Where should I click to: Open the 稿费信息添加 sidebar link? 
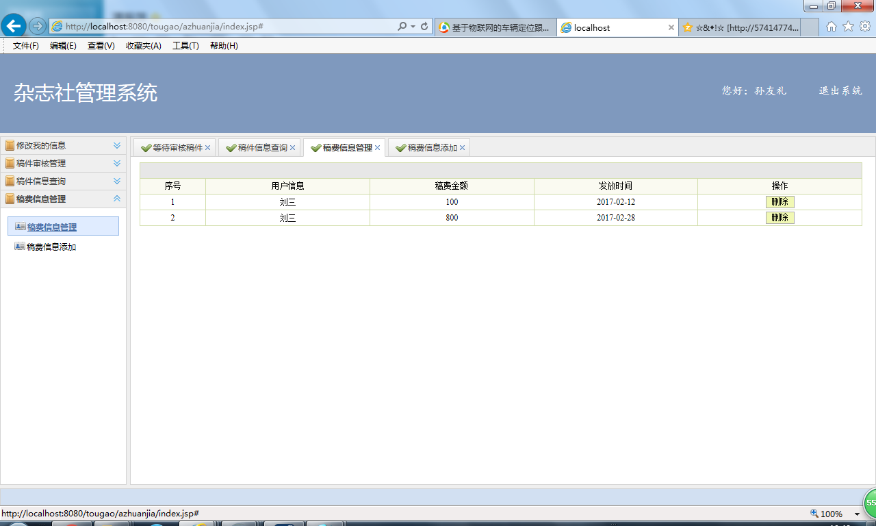(51, 247)
